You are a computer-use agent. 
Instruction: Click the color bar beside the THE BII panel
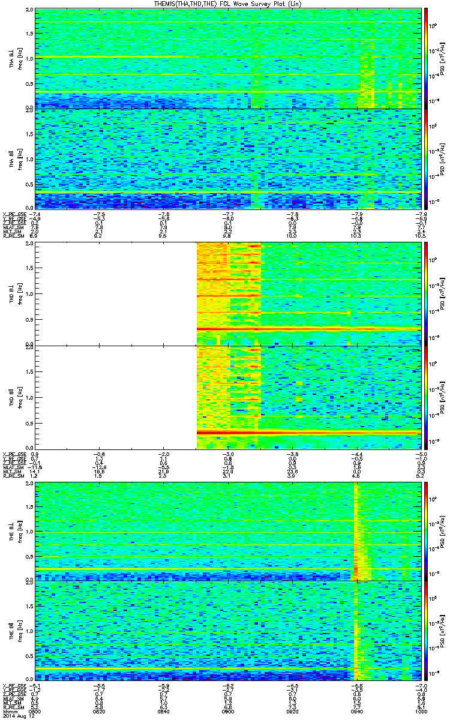click(x=426, y=631)
